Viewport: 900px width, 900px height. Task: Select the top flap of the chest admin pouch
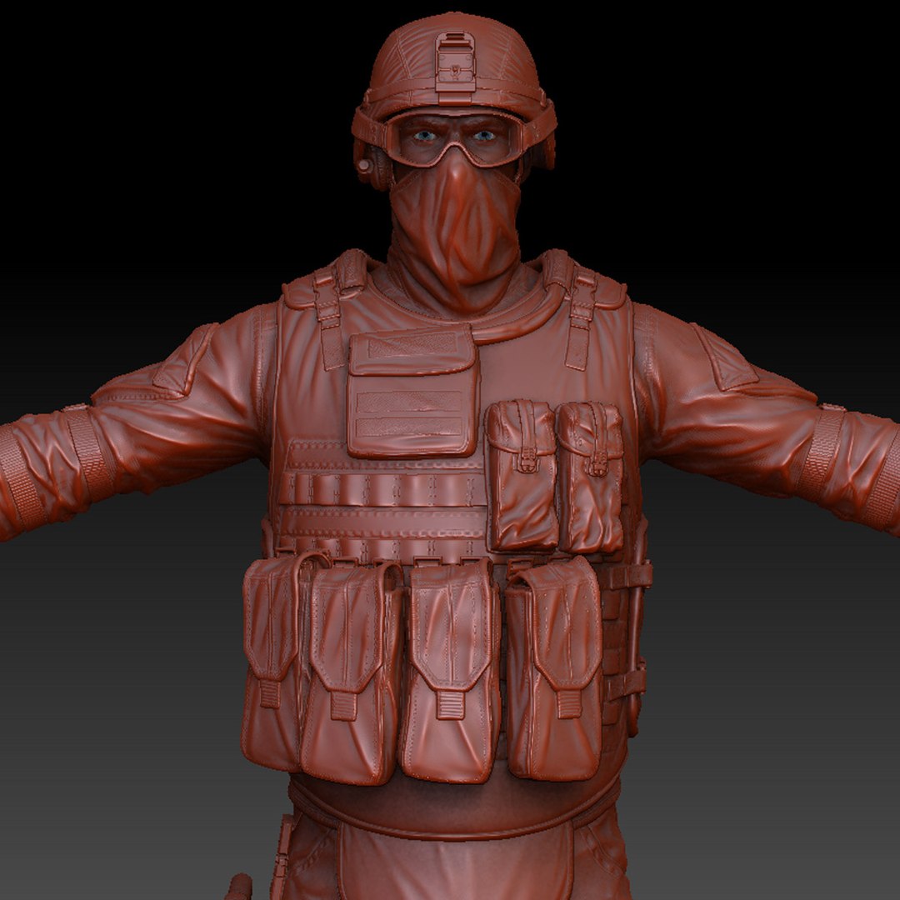pyautogui.click(x=412, y=351)
